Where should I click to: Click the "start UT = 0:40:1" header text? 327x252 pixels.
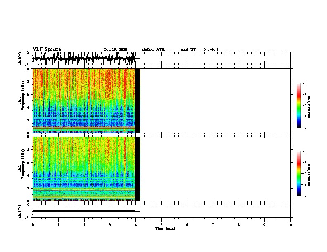(x=199, y=49)
